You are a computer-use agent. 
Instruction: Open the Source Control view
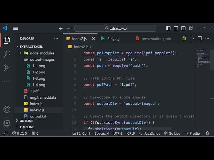coord(7,68)
